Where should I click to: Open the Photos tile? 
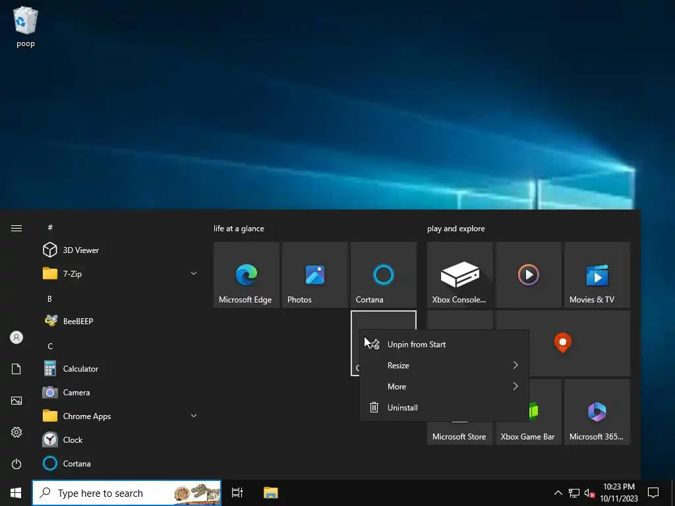(x=314, y=275)
